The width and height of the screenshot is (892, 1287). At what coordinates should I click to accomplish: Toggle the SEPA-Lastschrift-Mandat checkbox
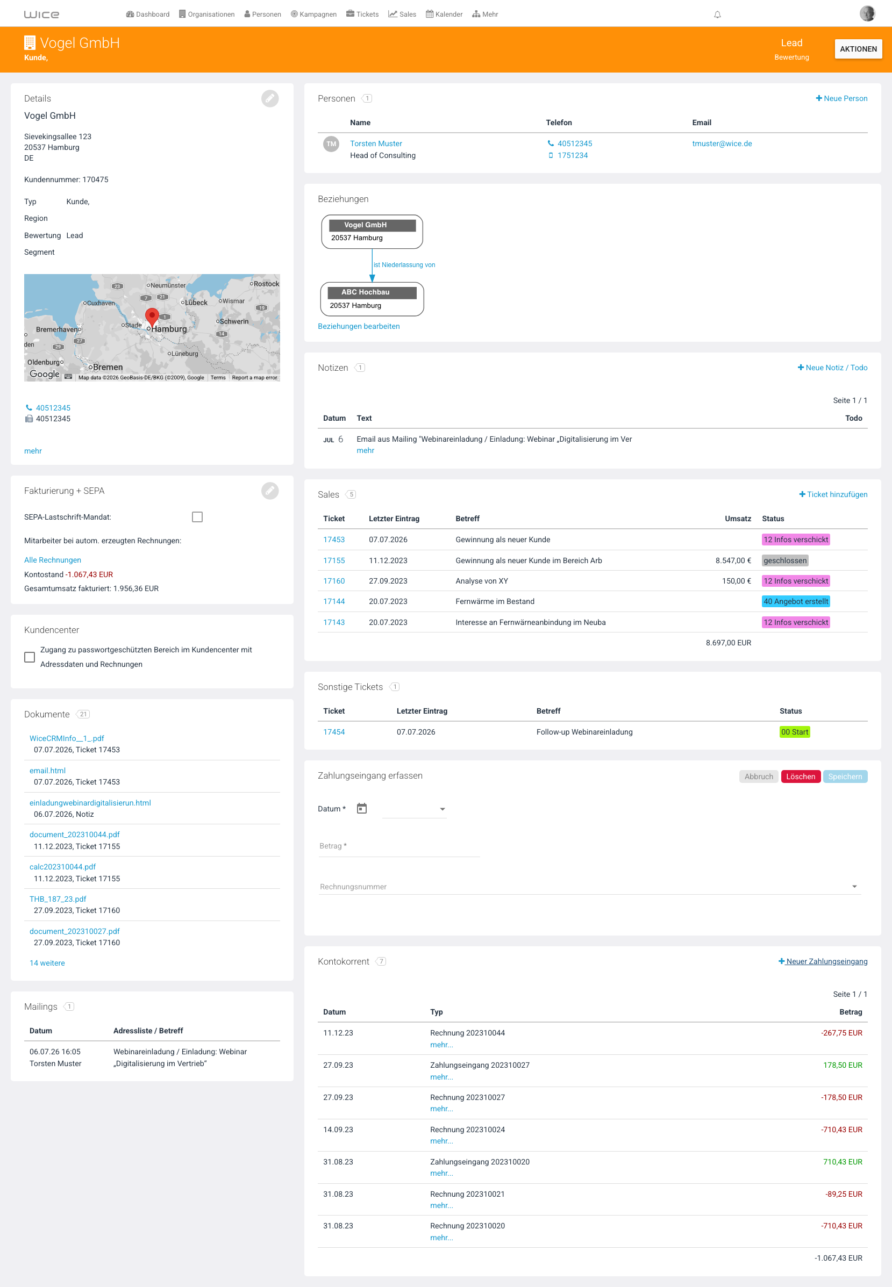coord(197,517)
